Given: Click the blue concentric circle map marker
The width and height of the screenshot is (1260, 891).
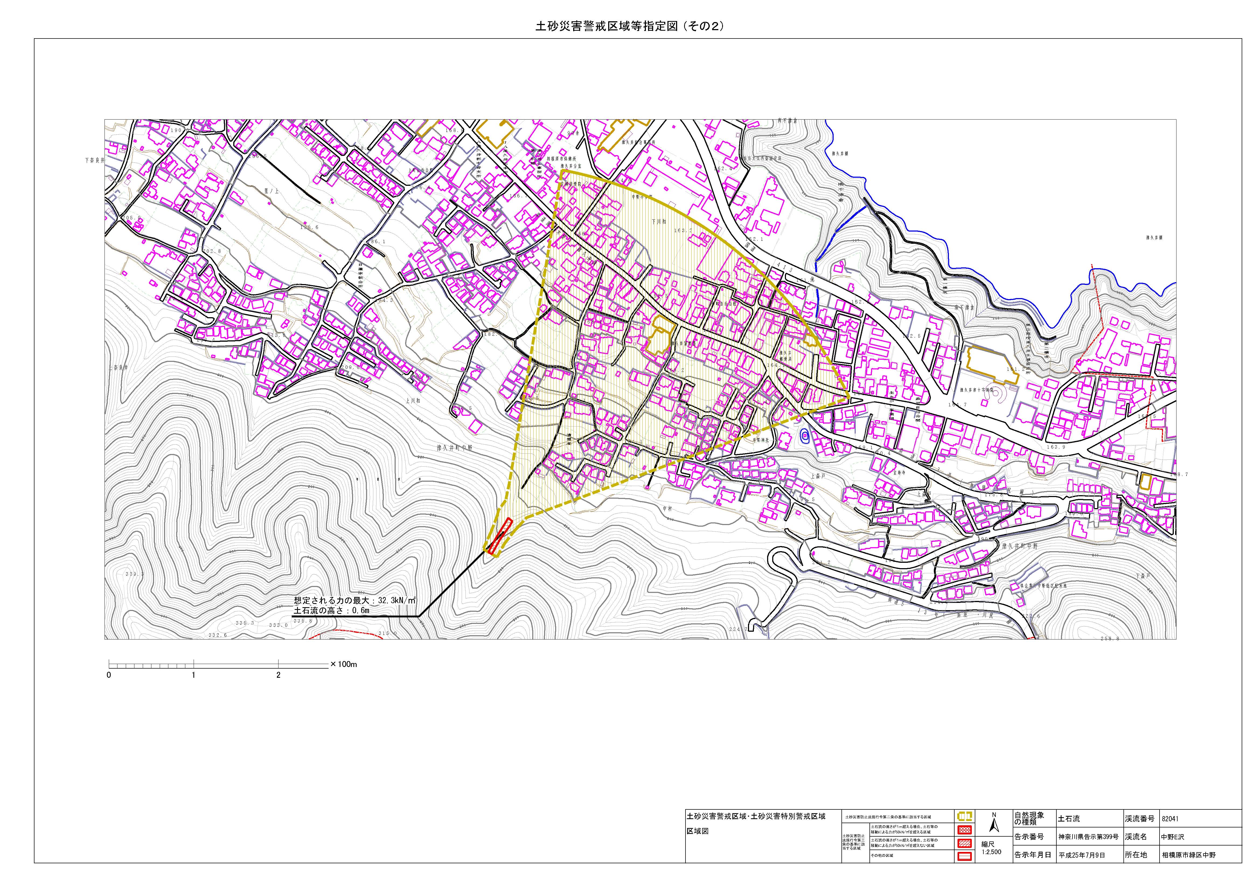Looking at the screenshot, I should point(805,436).
